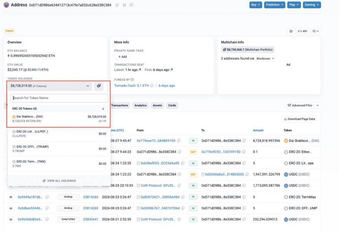Select Dai Stablecoin (DAI) in token list
Viewport: 339px width, 231px height.
[59, 119]
